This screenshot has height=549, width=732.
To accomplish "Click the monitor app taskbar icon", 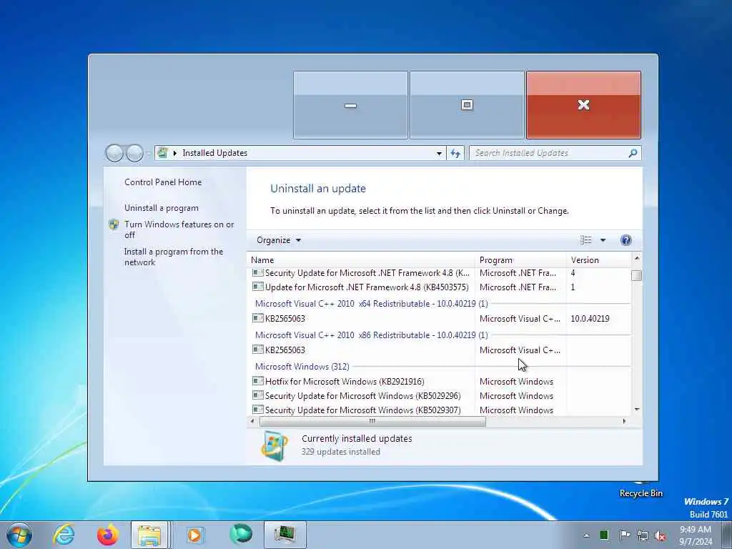I will [285, 535].
